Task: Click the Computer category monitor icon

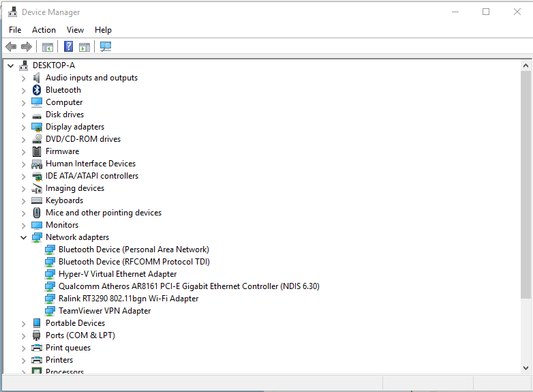Action: 37,102
